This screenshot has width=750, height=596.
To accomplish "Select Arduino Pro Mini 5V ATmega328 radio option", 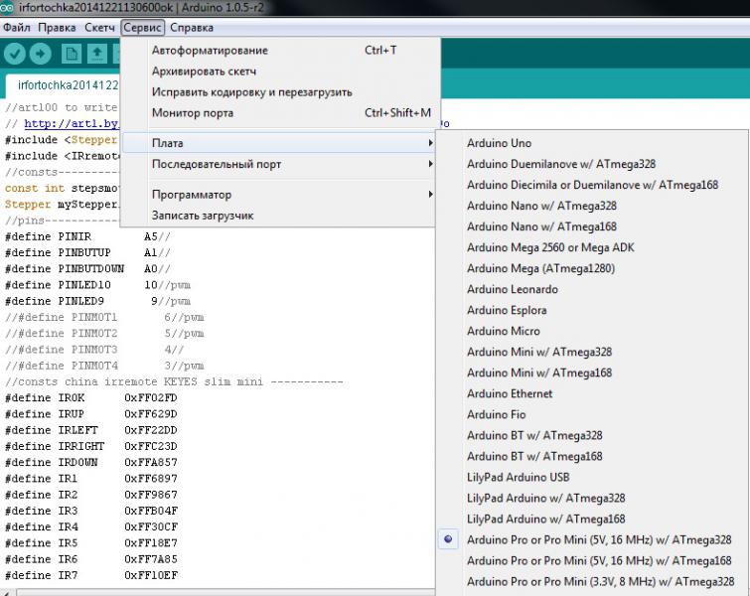I will [448, 539].
